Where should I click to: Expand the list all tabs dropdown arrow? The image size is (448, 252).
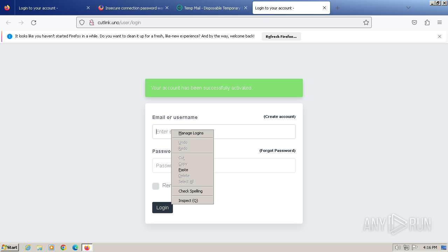[408, 8]
